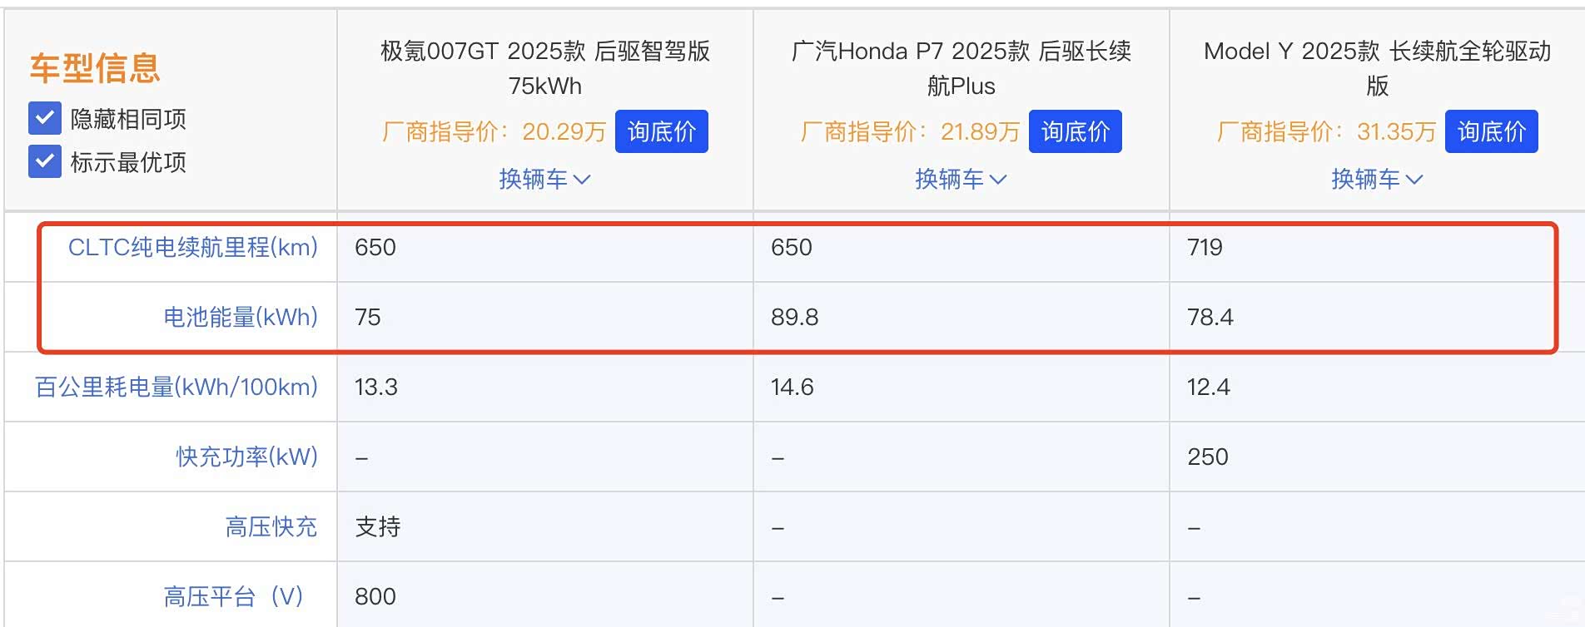Click 询底价 for 广汽Honda P7
1585x627 pixels.
pos(1075,131)
